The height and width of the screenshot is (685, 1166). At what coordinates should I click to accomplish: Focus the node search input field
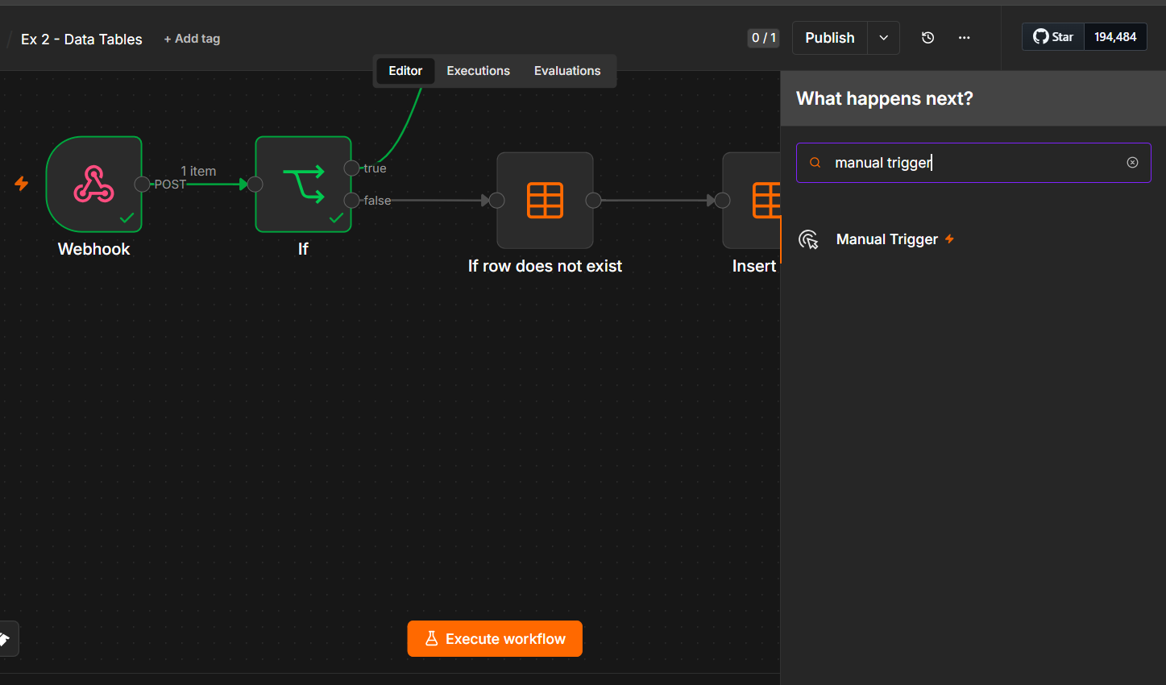point(973,163)
